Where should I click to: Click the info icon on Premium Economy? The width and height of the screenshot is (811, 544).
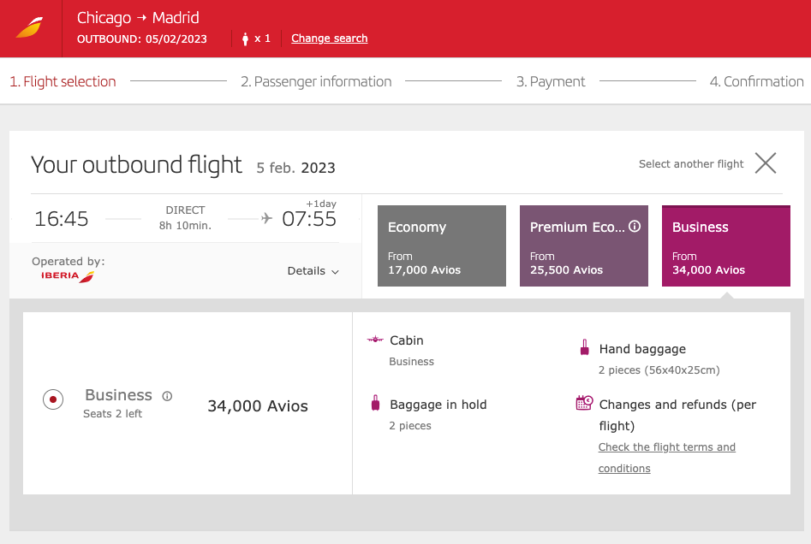tap(635, 227)
